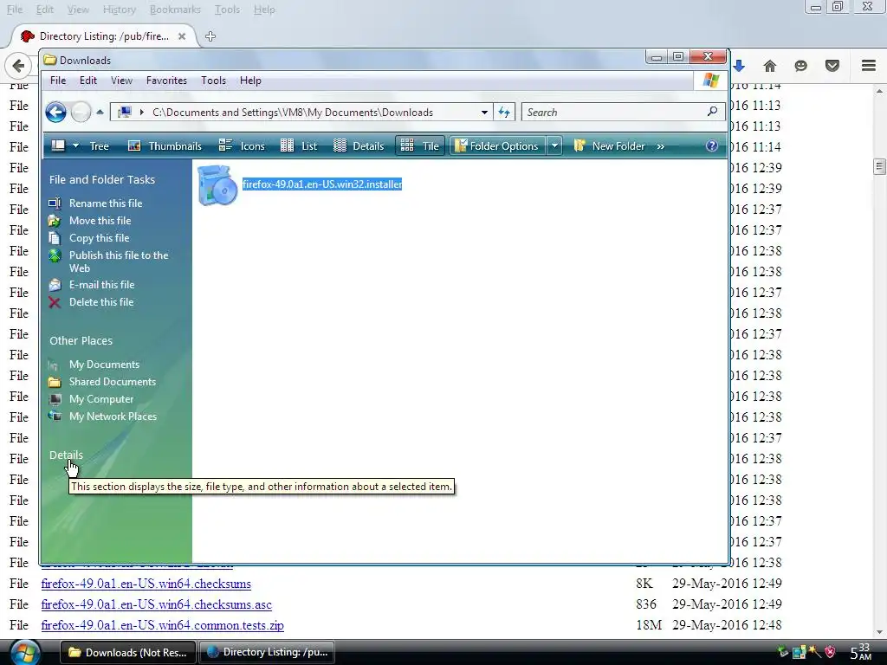E-mail this file
Viewport: 887px width, 665px height.
coord(102,284)
